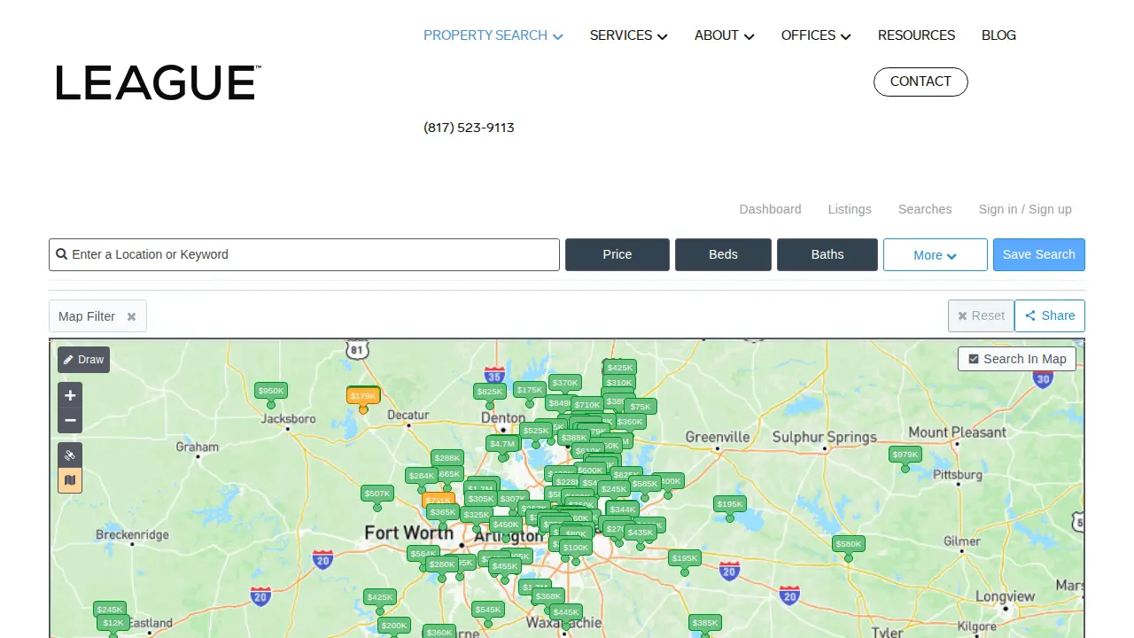The image size is (1134, 638).
Task: Open the $385K marker near Tyler
Action: point(705,623)
